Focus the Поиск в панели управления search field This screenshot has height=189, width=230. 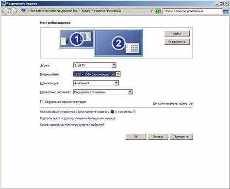tap(192, 11)
